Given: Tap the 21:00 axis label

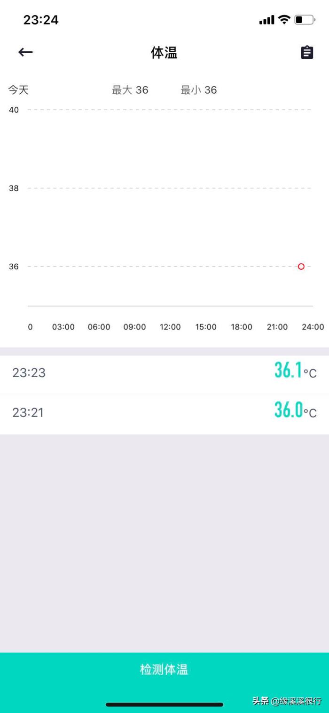Looking at the screenshot, I should pos(277,327).
